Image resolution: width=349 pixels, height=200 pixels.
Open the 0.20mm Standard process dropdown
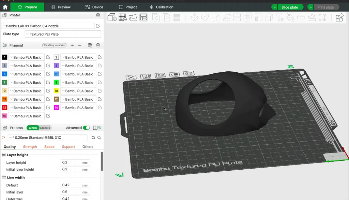pyautogui.click(x=47, y=138)
